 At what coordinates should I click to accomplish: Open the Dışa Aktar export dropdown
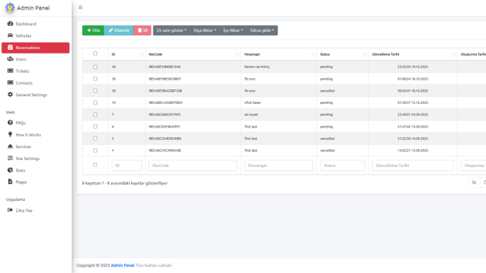(205, 30)
